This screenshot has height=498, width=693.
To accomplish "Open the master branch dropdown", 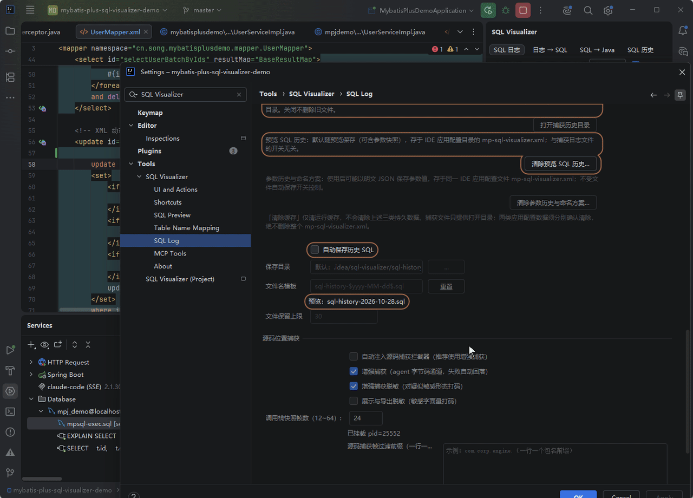I will (x=202, y=10).
